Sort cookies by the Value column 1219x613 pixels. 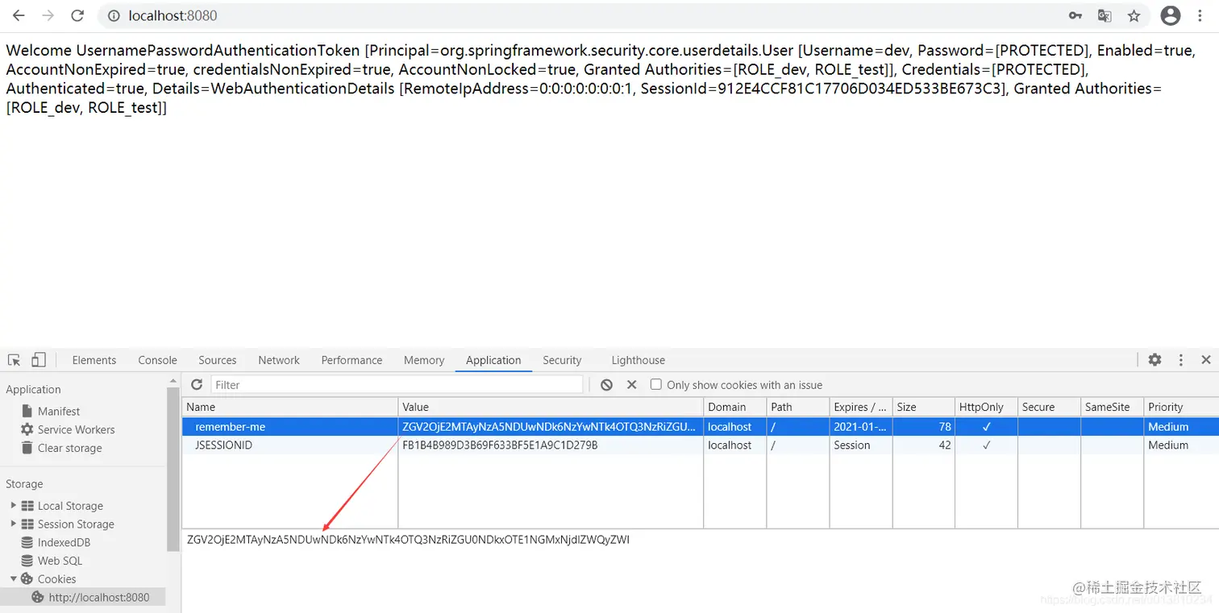coord(551,407)
